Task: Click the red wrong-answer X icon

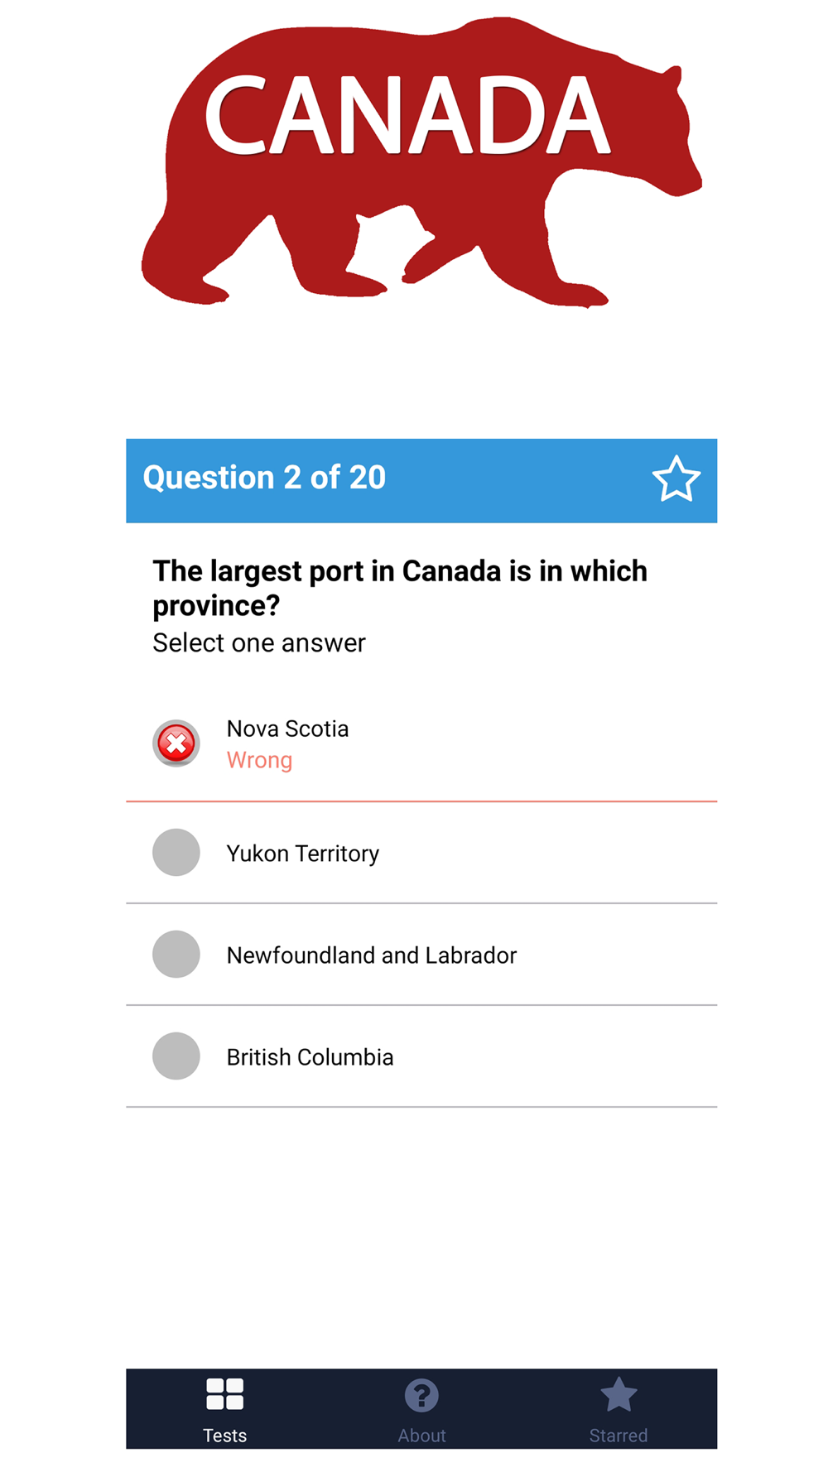Action: (x=176, y=743)
